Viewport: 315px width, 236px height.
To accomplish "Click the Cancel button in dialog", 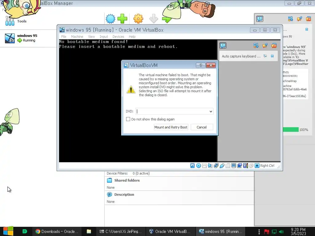I will coord(202,127).
